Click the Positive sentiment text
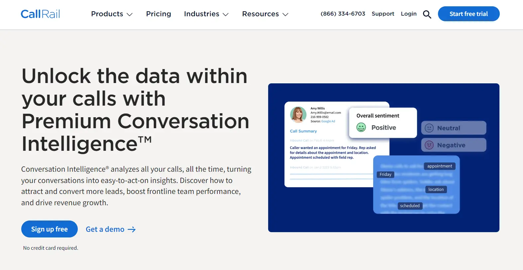 click(384, 128)
